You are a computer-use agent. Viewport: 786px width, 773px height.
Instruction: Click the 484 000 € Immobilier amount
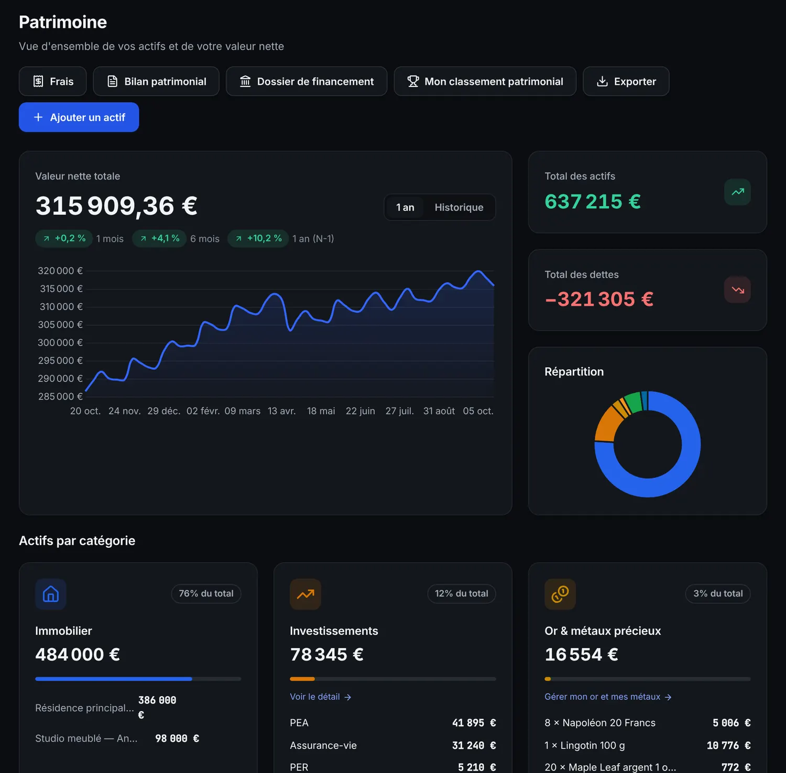coord(78,655)
